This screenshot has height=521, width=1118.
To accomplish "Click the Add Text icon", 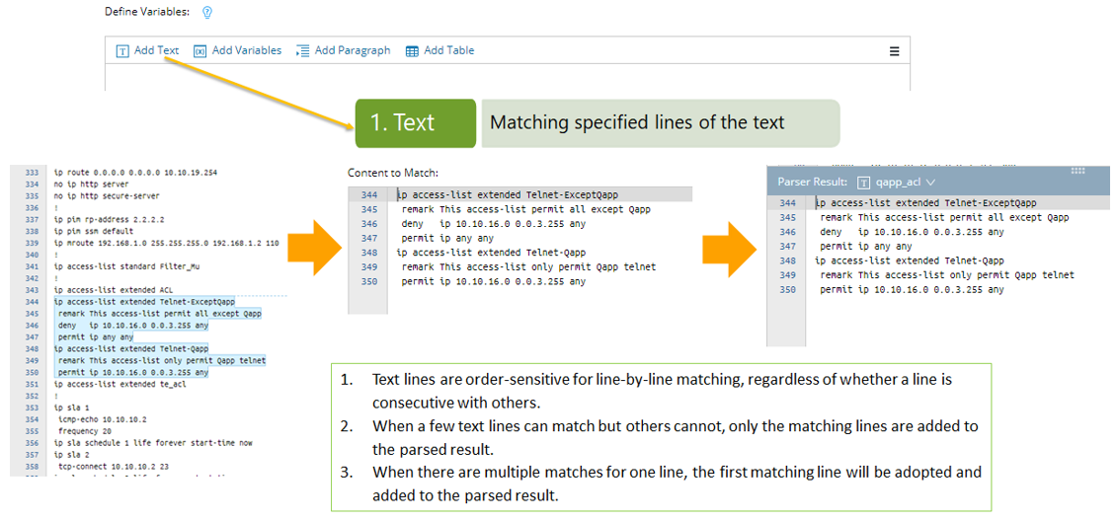I will tap(122, 51).
